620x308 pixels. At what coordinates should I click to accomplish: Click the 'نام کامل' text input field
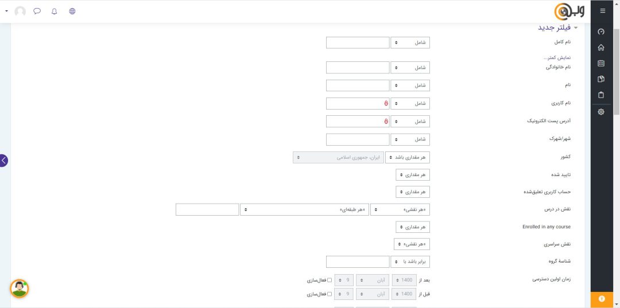[x=358, y=42]
